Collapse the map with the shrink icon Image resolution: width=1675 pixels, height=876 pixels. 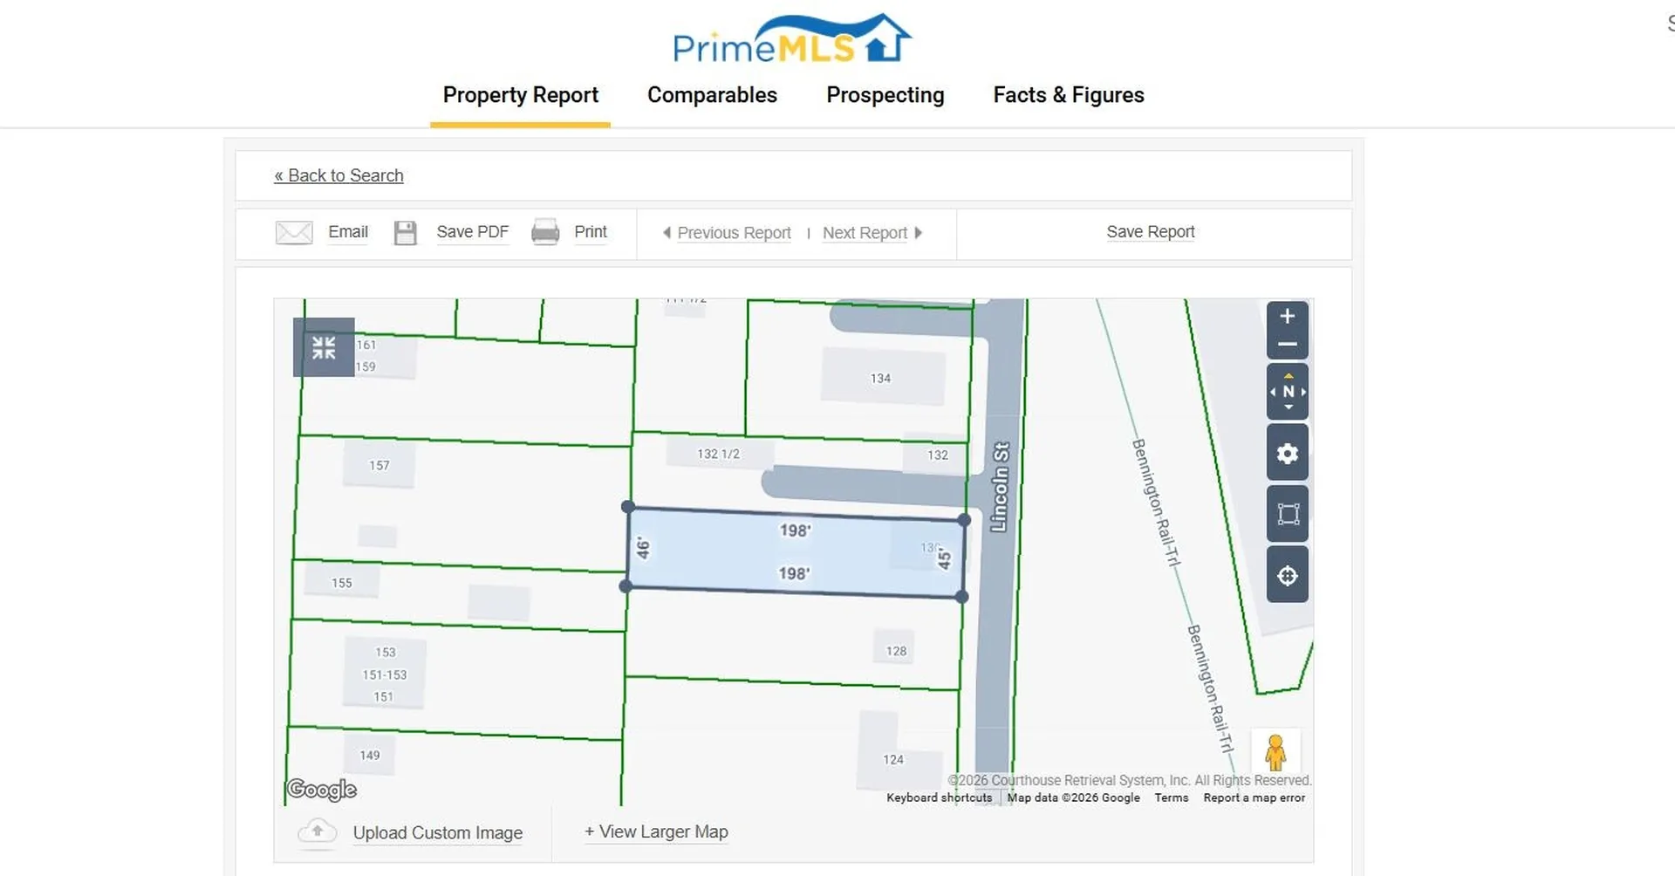324,347
